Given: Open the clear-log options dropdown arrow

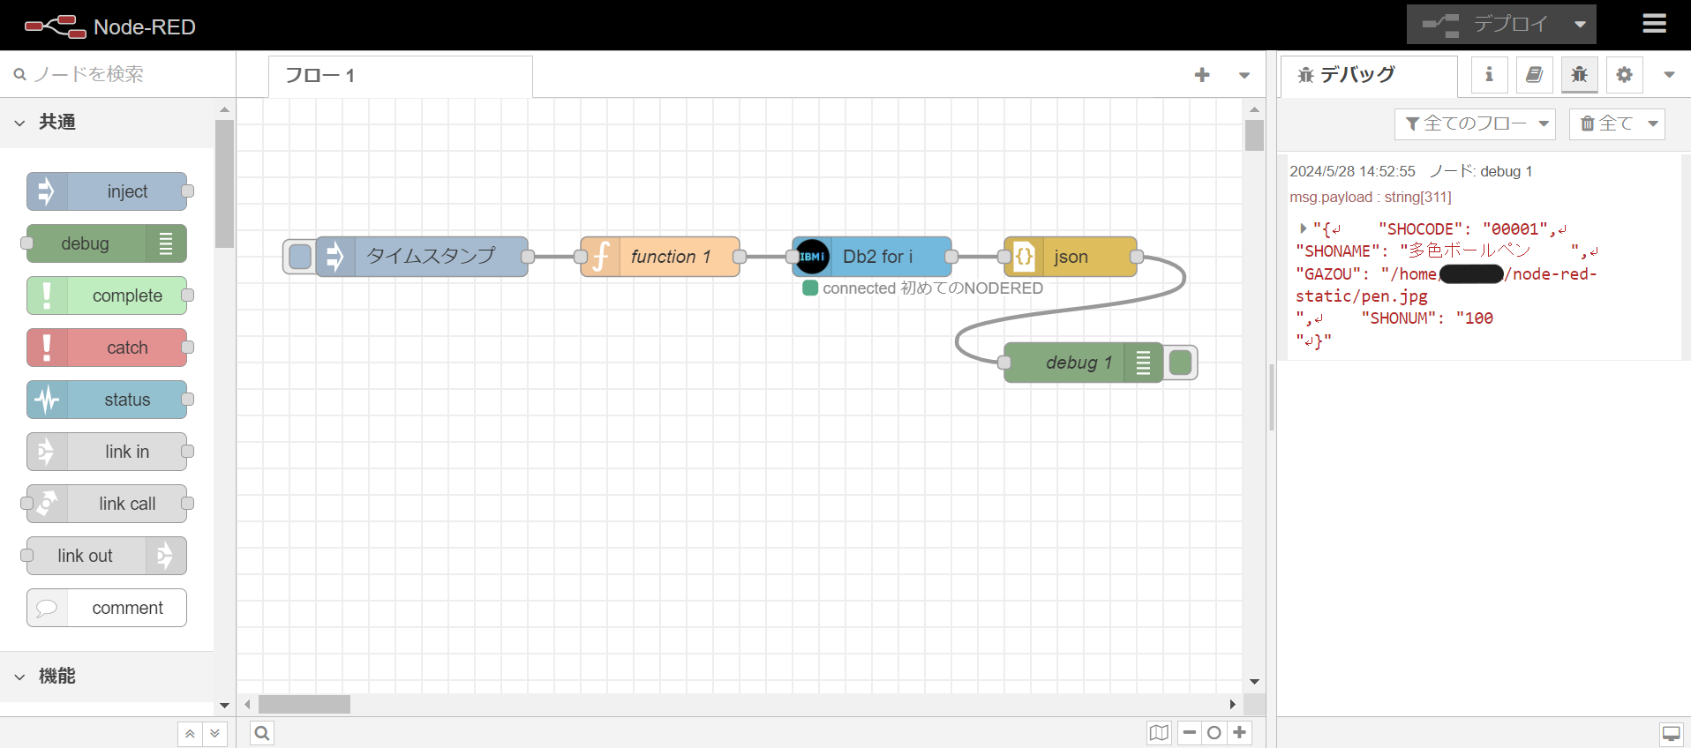Looking at the screenshot, I should [1653, 123].
